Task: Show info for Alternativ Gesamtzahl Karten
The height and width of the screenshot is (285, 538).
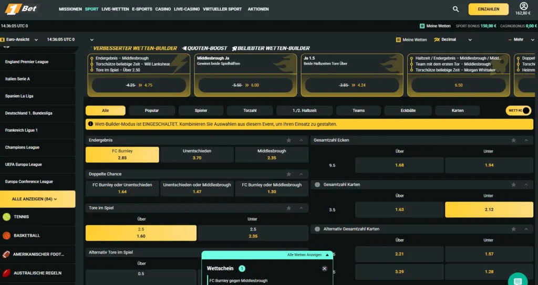Action: pyautogui.click(x=317, y=229)
